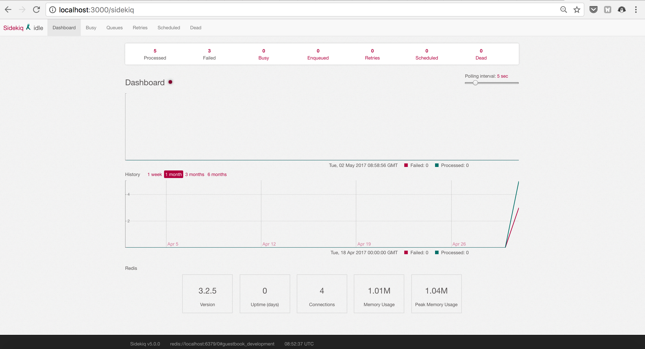Click the Tue, 18 Apr 2017 timestamp
Screen dimensions: 645x349
tap(364, 253)
